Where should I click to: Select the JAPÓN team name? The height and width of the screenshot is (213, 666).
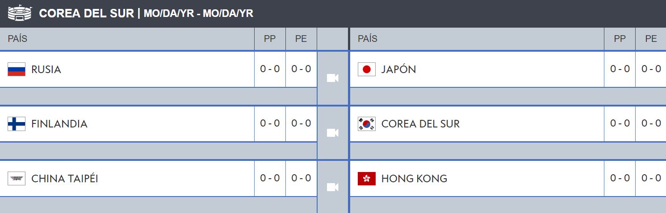pos(398,70)
